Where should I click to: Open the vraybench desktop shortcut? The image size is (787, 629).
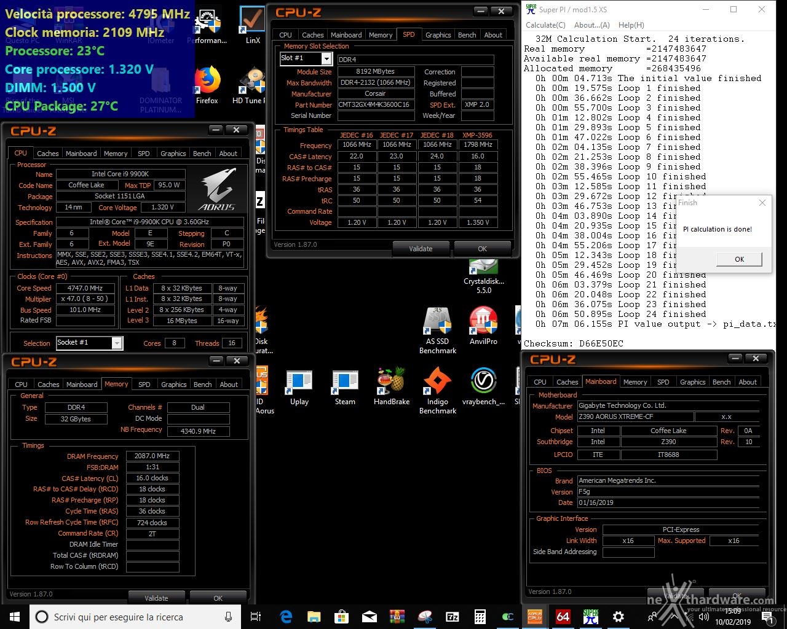[x=484, y=387]
